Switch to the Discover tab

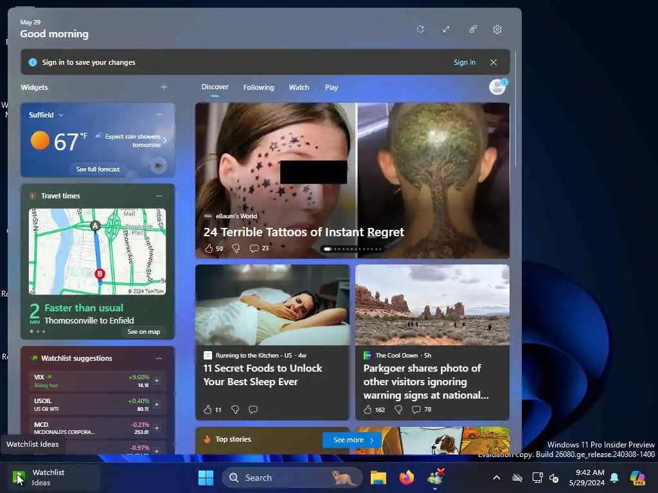(215, 87)
